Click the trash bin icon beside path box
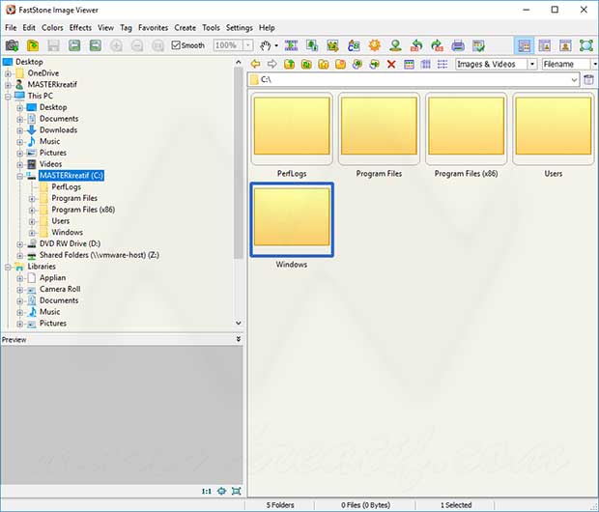 pyautogui.click(x=589, y=80)
